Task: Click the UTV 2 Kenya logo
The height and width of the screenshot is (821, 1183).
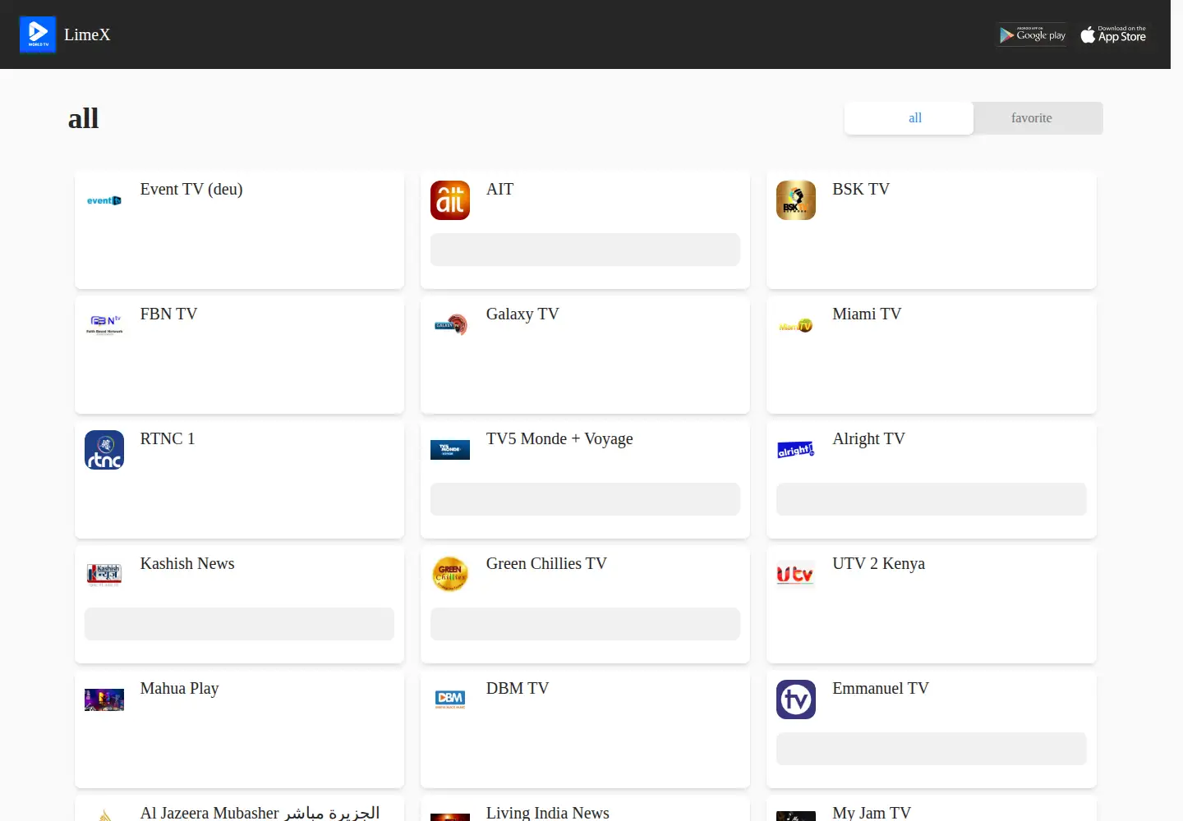Action: pos(796,575)
